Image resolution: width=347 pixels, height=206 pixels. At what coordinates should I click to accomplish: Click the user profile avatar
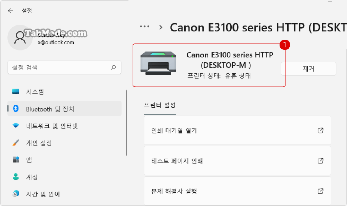(20, 38)
